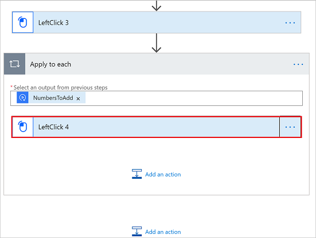Expand the LeftClick 3 action card
The width and height of the screenshot is (316, 238).
pyautogui.click(x=157, y=22)
